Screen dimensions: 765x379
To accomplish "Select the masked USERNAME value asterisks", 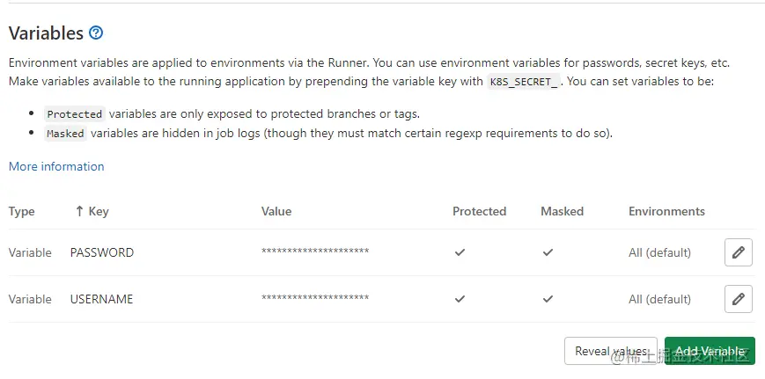I will pos(315,297).
